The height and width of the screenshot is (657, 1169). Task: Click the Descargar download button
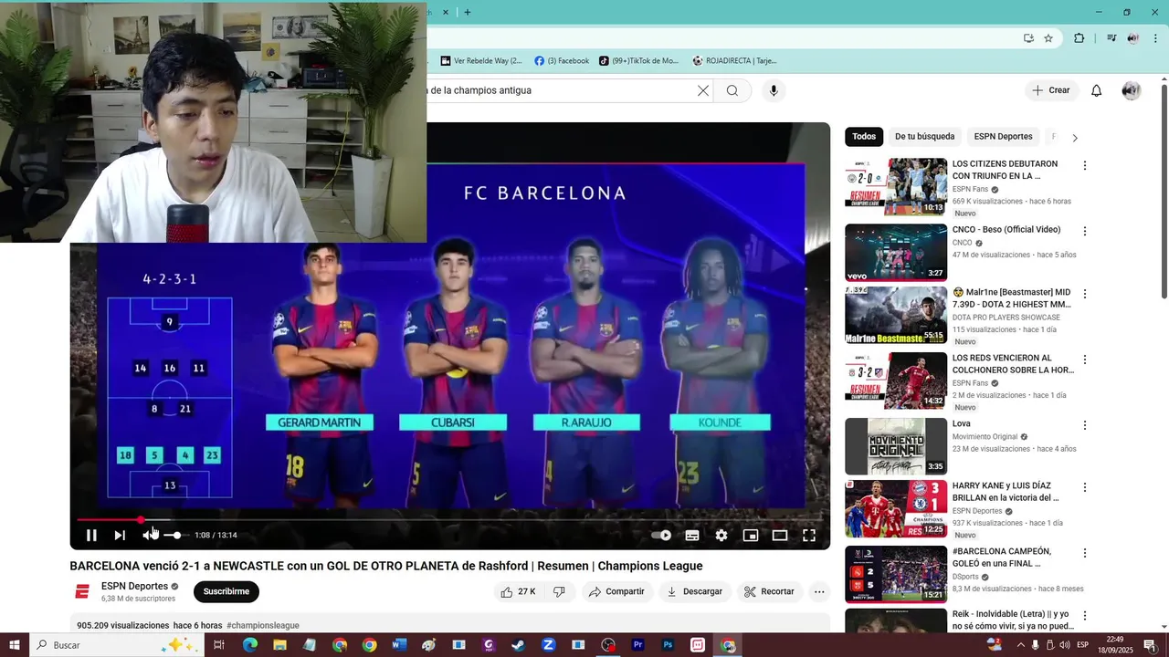tap(695, 591)
